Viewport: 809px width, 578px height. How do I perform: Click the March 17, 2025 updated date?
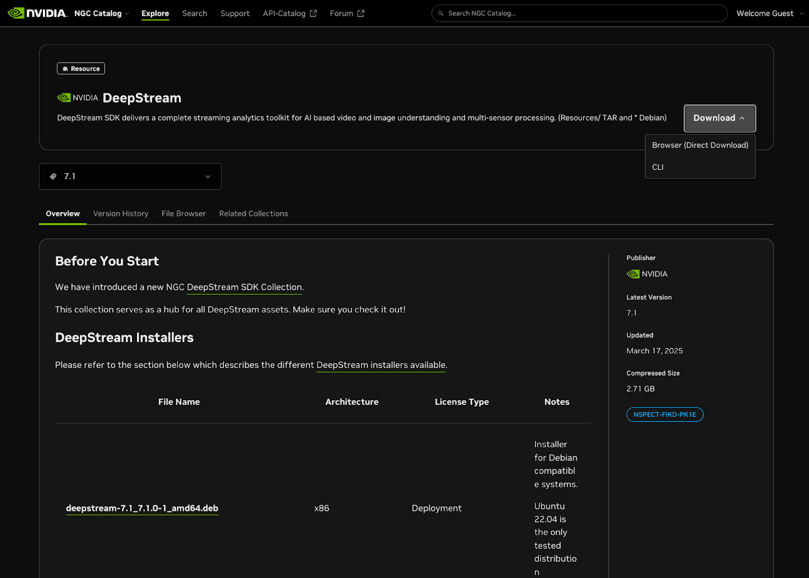654,351
